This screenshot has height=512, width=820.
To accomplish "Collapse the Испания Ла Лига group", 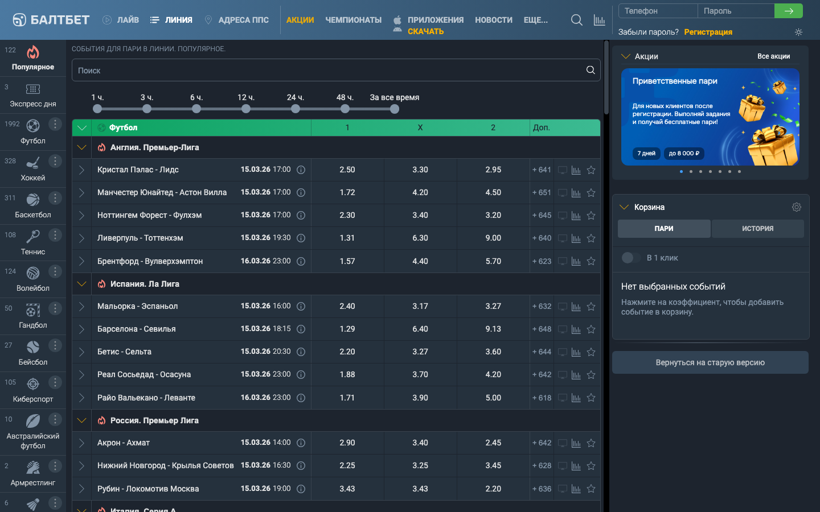I will click(x=82, y=284).
